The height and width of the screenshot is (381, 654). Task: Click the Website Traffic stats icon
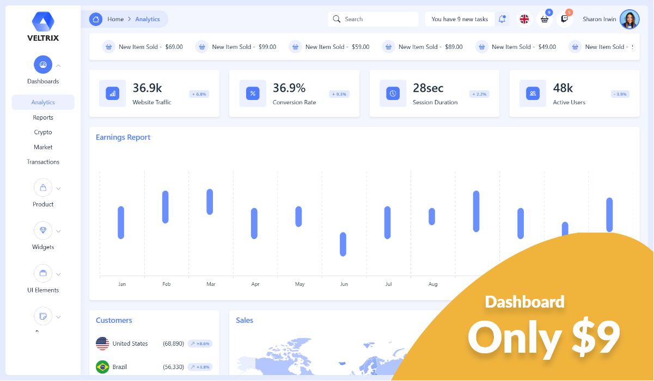click(x=112, y=93)
